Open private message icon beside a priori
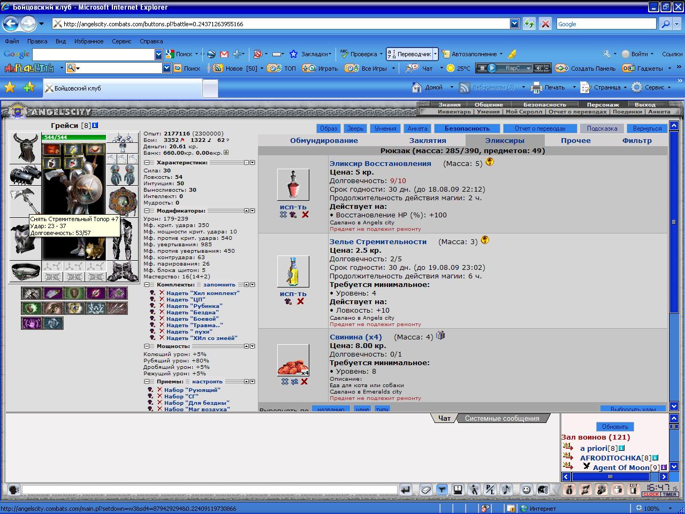Screen dimensions: 685x514 (568, 447)
